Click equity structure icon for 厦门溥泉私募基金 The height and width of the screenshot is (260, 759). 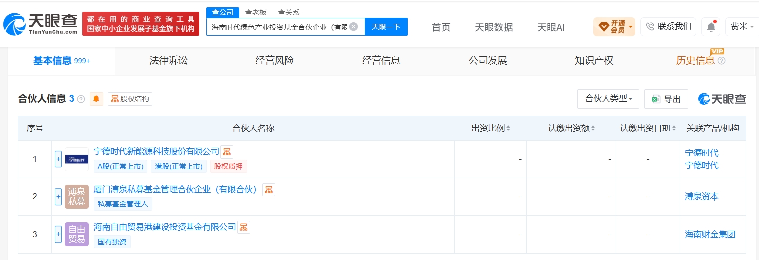[269, 190]
